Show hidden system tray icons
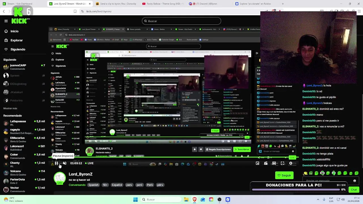Image resolution: width=363 pixels, height=204 pixels. (x=318, y=199)
